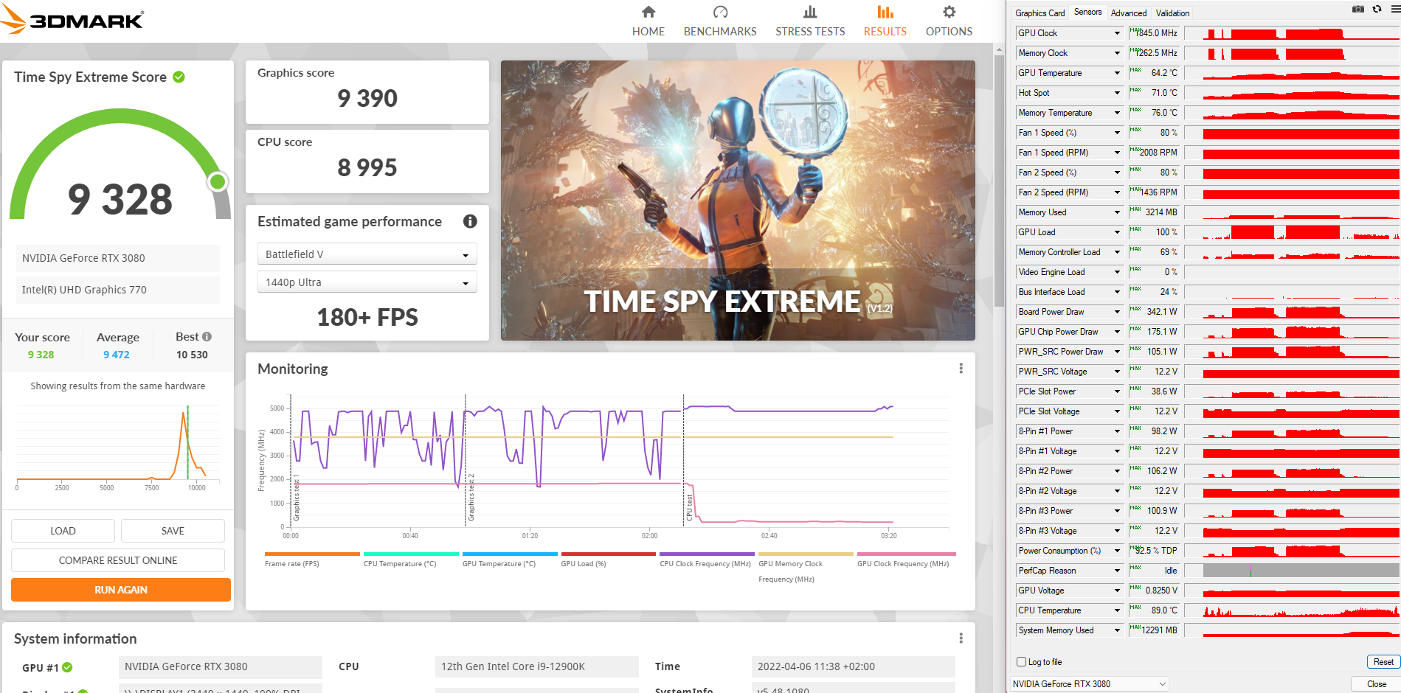Viewport: 1401px width, 693px height.
Task: Toggle the GPU Load (%) legend entry
Action: [x=609, y=560]
